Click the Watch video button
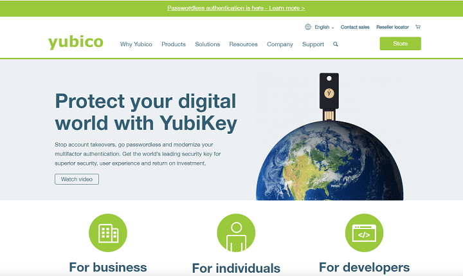Screen dimensions: 463x276 tap(77, 179)
